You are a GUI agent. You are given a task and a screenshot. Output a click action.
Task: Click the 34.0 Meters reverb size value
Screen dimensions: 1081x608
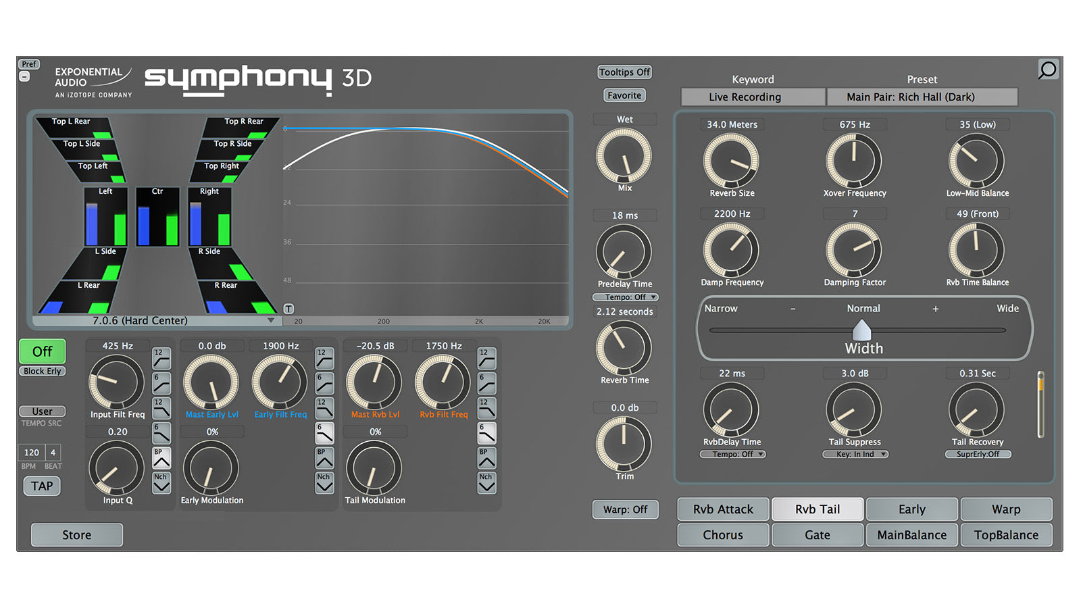tap(732, 125)
